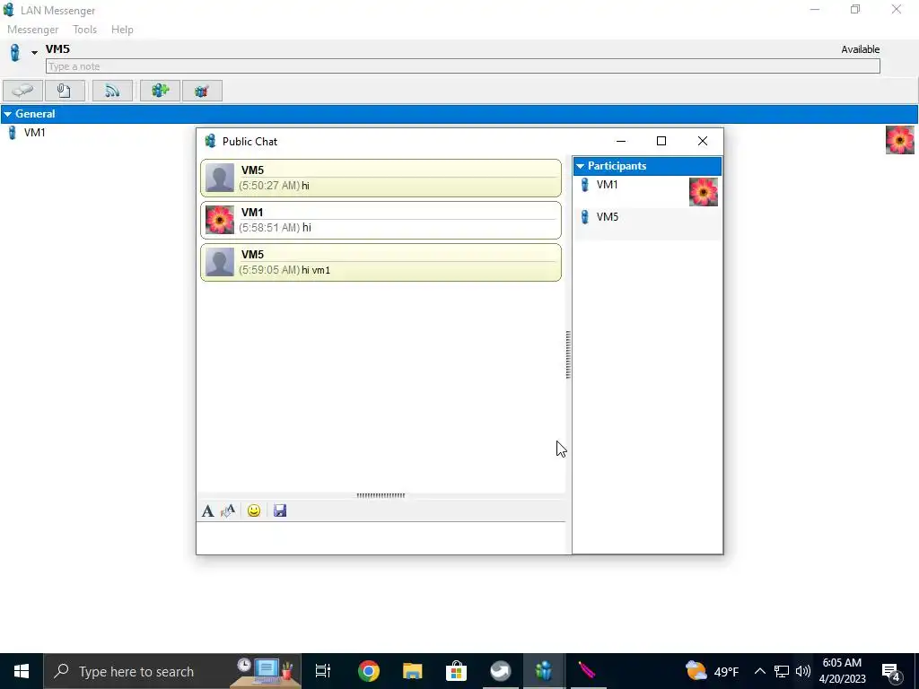The width and height of the screenshot is (919, 689).
Task: Click VM1 flower avatar in Participants panel
Action: pyautogui.click(x=704, y=192)
